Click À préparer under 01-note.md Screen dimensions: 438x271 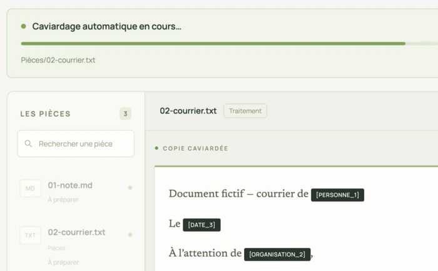(x=63, y=200)
